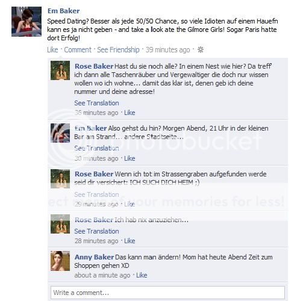This screenshot has width=303, height=301.
Task: Like the comment posted 36 minutes ago
Action: [130, 113]
